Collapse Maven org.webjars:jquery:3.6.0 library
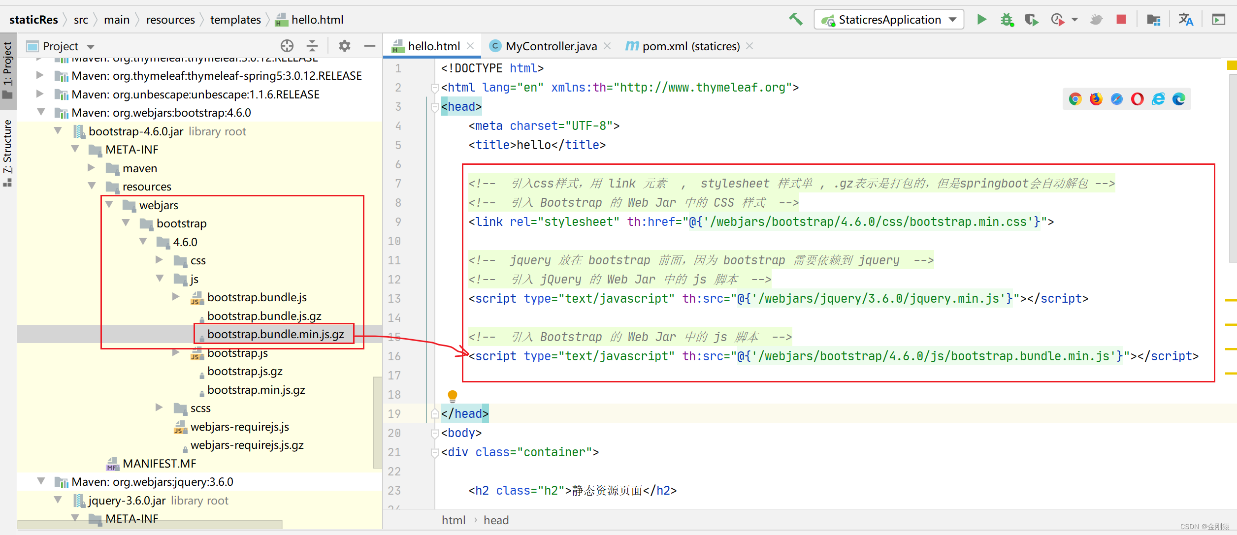Screen dimensions: 1237x535 coord(41,481)
